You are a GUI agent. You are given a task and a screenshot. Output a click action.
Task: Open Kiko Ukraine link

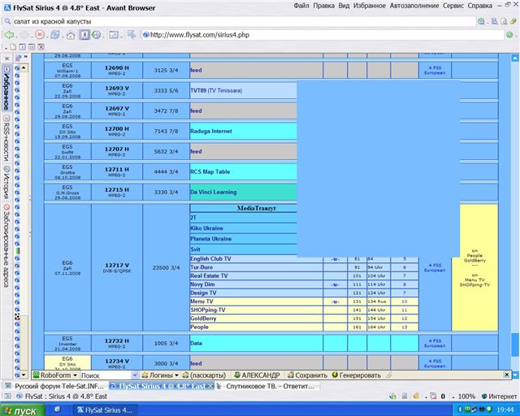pos(206,228)
